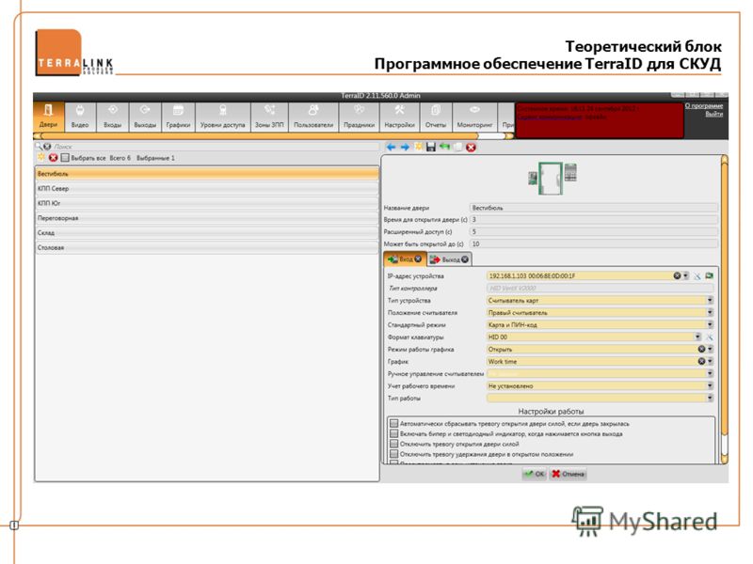The height and width of the screenshot is (564, 753).
Task: Open the Режим работы графика dropdown
Action: pos(710,349)
